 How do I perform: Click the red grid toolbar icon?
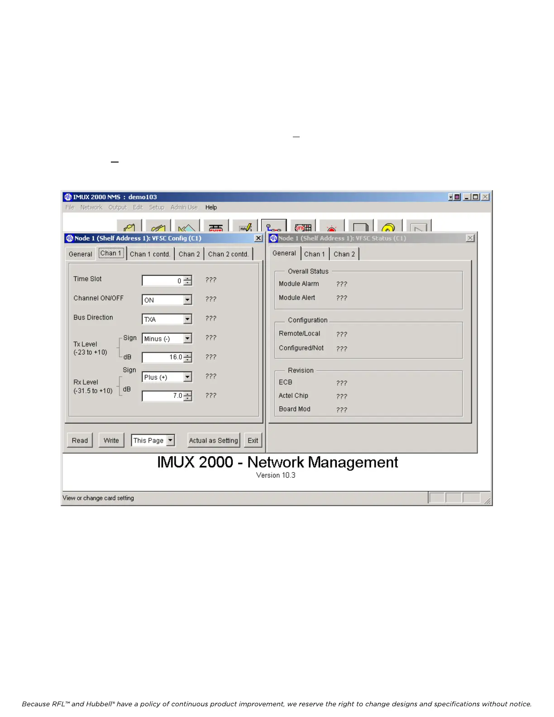click(303, 226)
